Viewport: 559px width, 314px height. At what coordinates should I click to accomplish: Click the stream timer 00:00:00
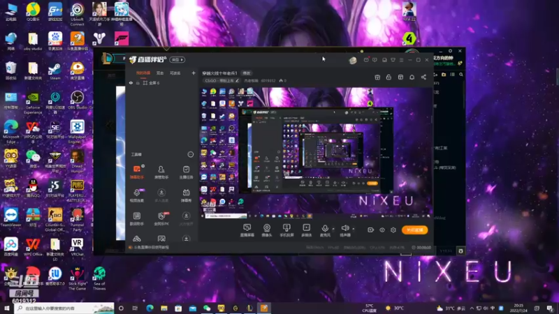tap(421, 248)
